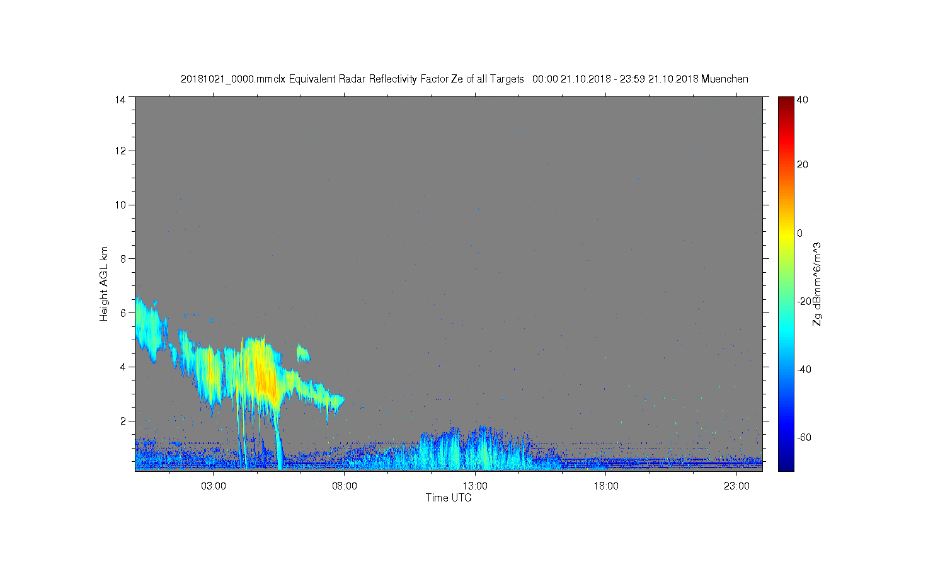Click the small isolated cloud patch near 06:30

[303, 353]
